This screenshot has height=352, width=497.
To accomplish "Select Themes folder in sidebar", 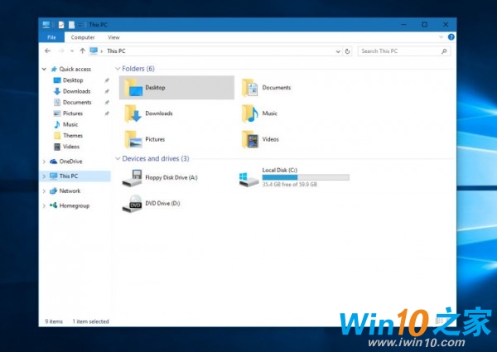I will pos(73,136).
